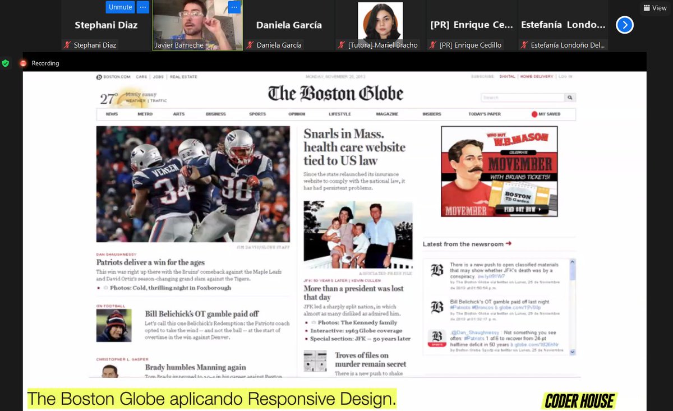Open the Zoom View layout menu

pos(655,8)
